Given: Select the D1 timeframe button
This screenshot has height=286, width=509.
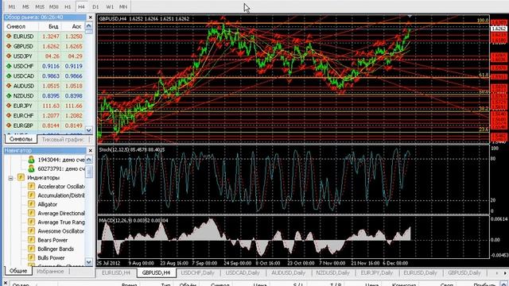Looking at the screenshot, I should [x=95, y=6].
